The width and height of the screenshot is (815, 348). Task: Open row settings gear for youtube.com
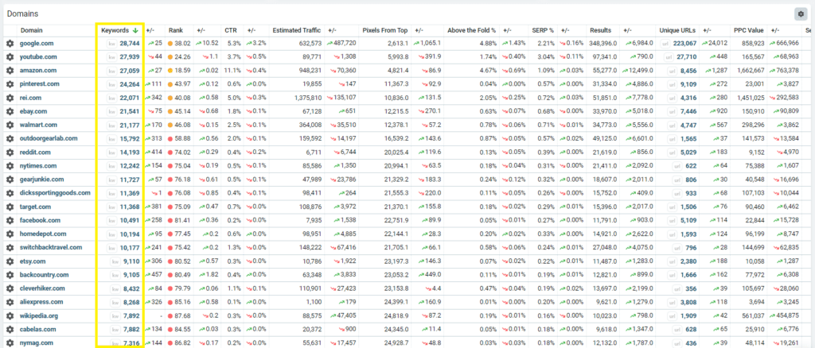(x=10, y=57)
